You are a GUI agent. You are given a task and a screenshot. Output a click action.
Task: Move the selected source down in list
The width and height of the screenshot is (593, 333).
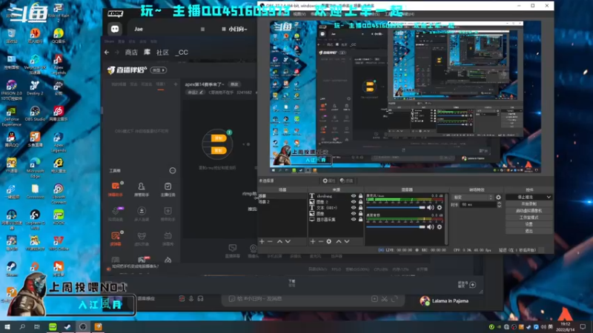[347, 241]
